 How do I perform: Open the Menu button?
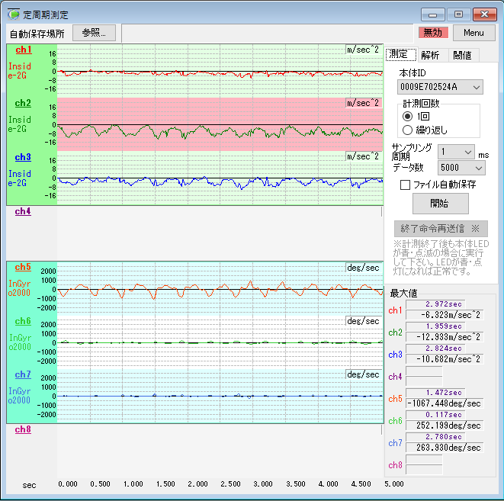coord(474,33)
